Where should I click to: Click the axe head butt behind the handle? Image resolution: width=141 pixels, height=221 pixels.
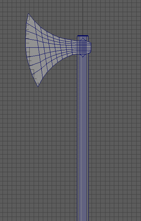click(x=90, y=47)
